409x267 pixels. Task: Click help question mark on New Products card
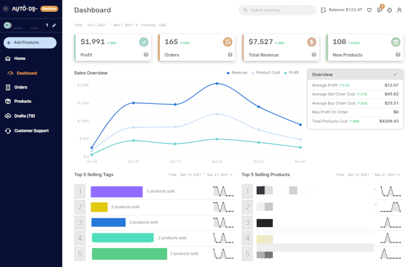coord(398,55)
